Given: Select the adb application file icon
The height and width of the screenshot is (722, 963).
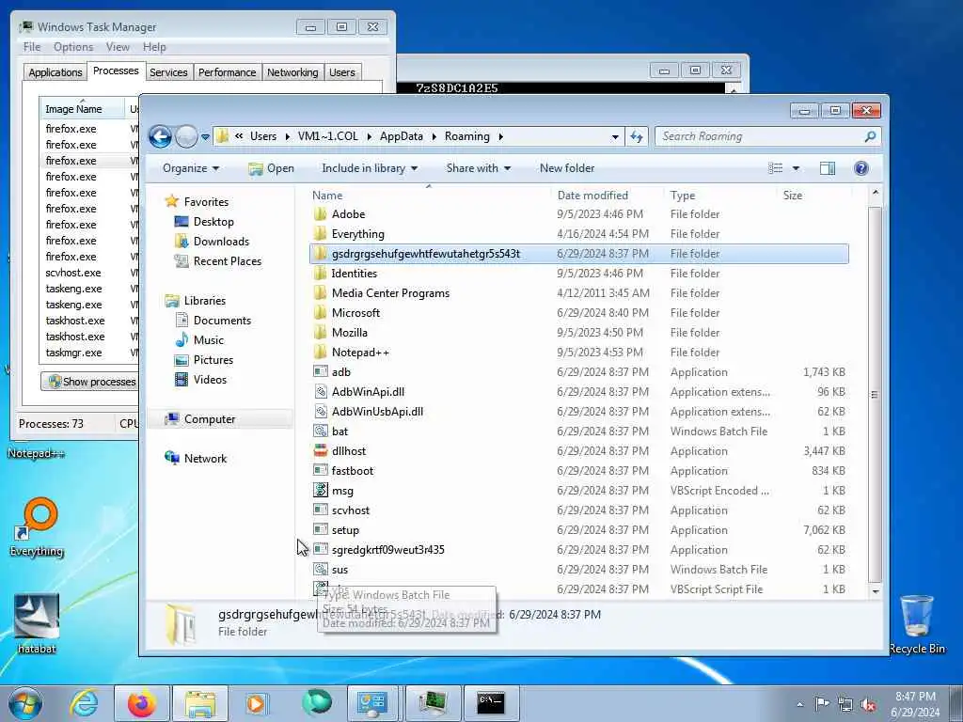Looking at the screenshot, I should click(x=320, y=371).
